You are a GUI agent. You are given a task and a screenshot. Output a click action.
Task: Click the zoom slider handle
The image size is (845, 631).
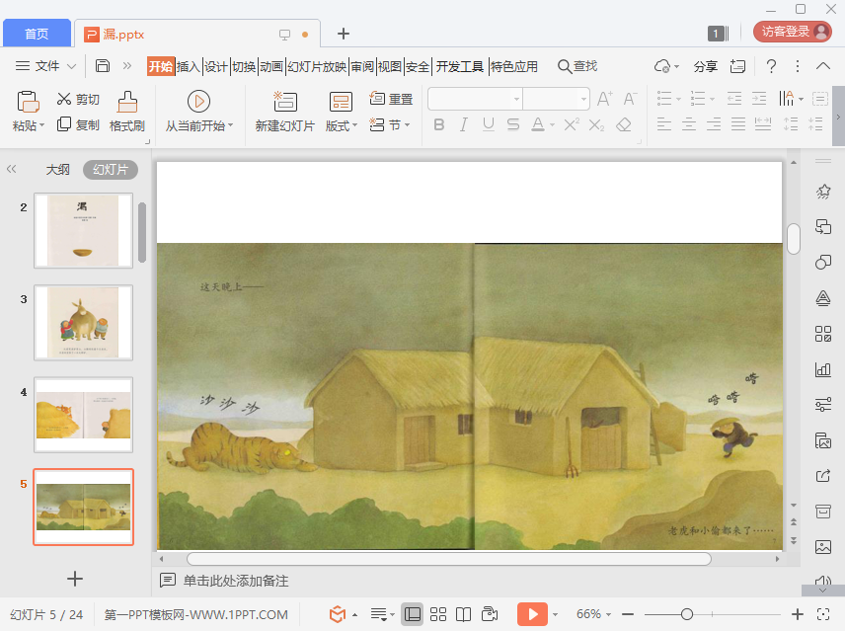(x=687, y=614)
